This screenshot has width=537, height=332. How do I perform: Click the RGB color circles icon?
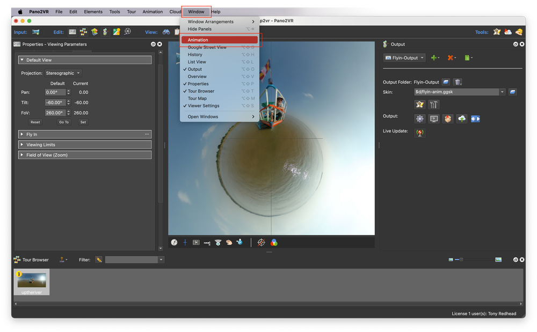(x=274, y=242)
